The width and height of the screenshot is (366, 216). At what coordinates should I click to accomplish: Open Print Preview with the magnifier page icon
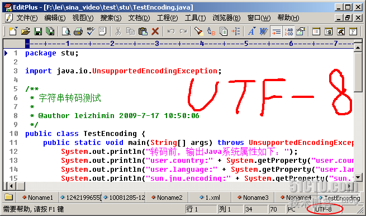click(x=66, y=31)
